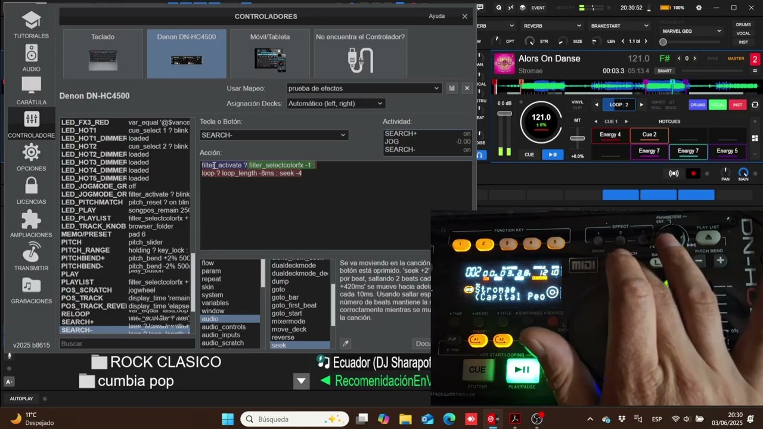
Task: Open the Carátula (skin) section
Action: [x=31, y=91]
